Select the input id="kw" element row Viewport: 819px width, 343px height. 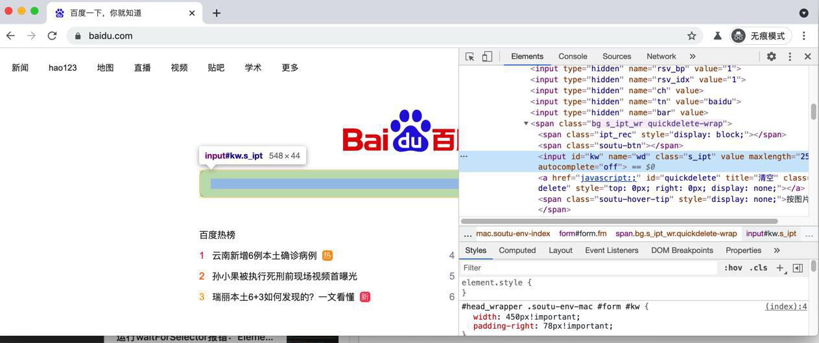click(634, 162)
